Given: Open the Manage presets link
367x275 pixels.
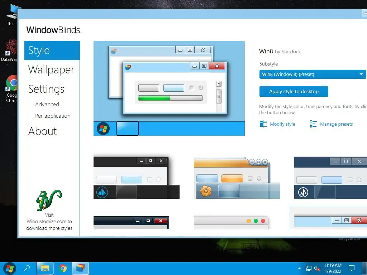Looking at the screenshot, I should click(336, 124).
